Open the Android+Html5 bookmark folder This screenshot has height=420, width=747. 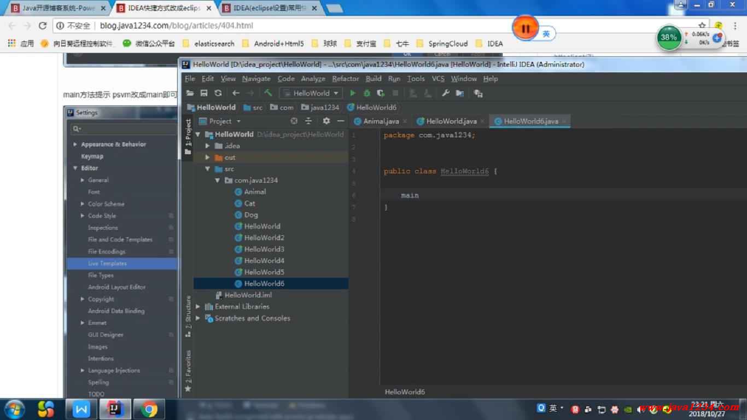273,44
